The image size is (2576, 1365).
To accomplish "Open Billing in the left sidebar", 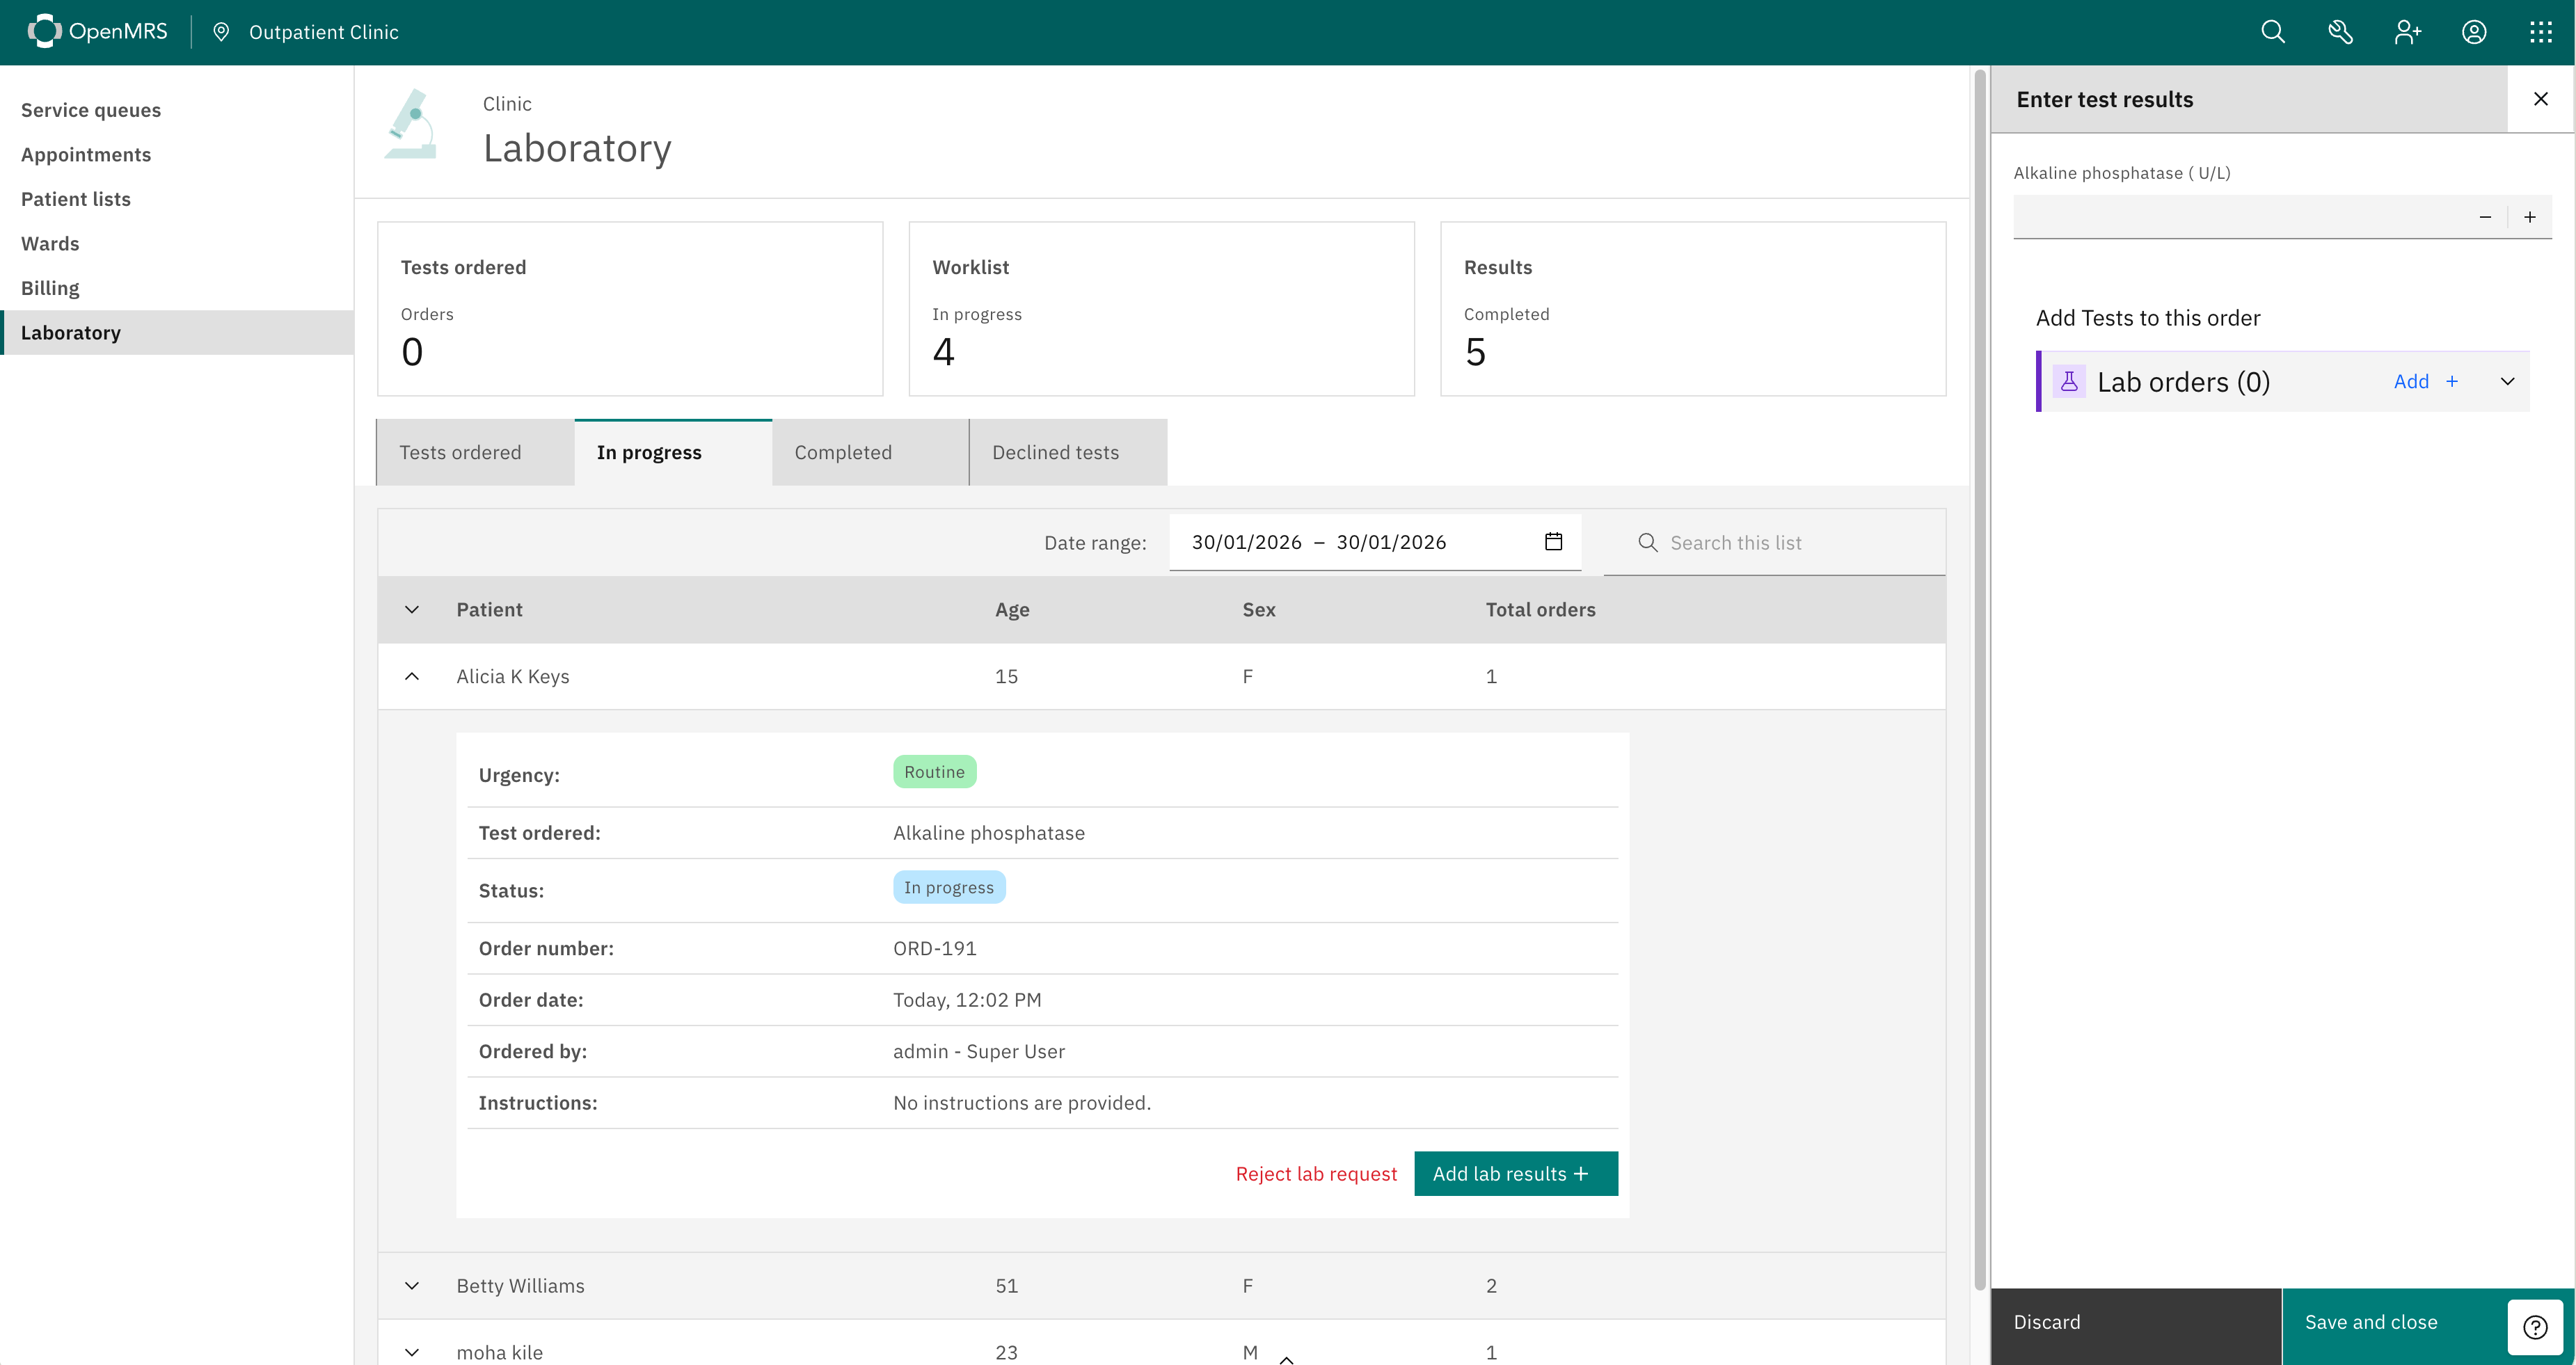I will point(50,288).
